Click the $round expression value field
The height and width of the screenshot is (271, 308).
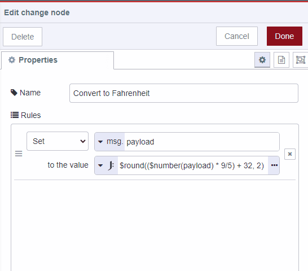[193, 165]
